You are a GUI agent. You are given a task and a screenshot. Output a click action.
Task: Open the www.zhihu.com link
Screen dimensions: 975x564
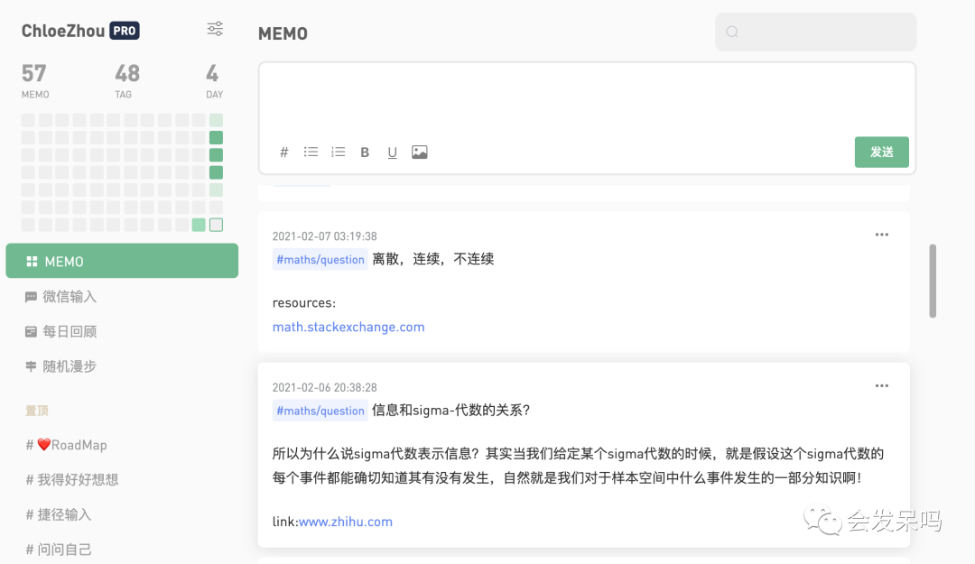point(346,522)
